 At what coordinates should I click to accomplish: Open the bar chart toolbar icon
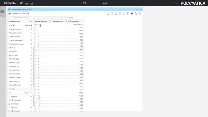(x=124, y=13)
